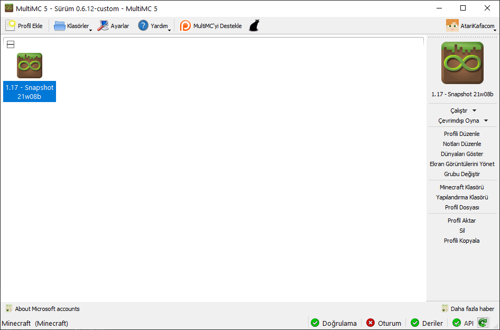The width and height of the screenshot is (500, 330).
Task: Open Profil Dosyası
Action: (462, 207)
